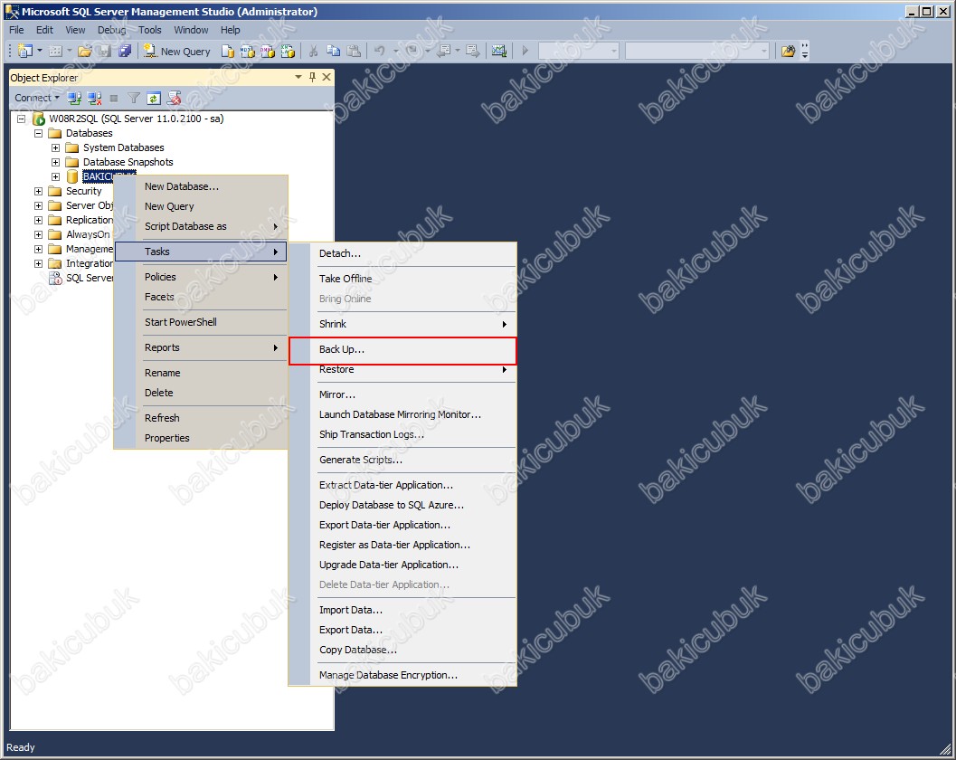Open the Help menu
956x760 pixels.
231,30
